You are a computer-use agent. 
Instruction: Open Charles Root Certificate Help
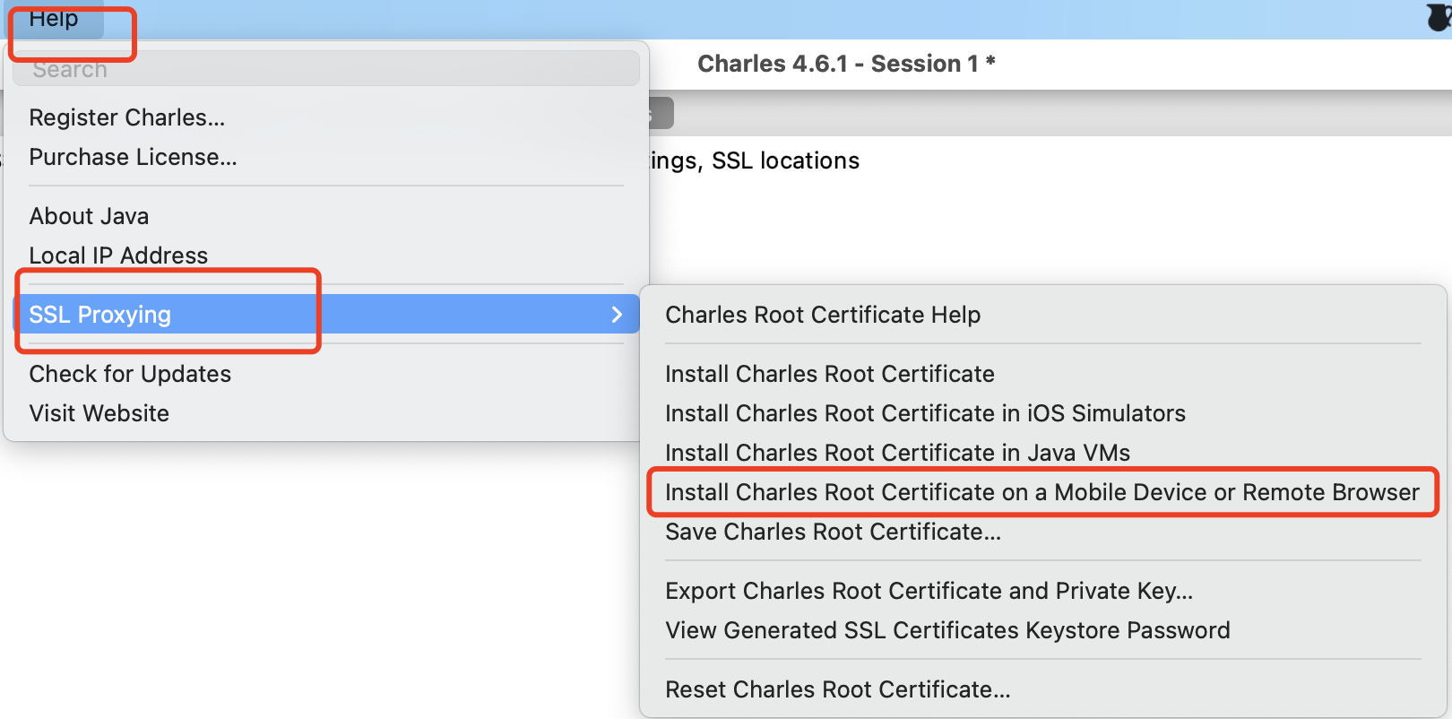coord(1043,315)
